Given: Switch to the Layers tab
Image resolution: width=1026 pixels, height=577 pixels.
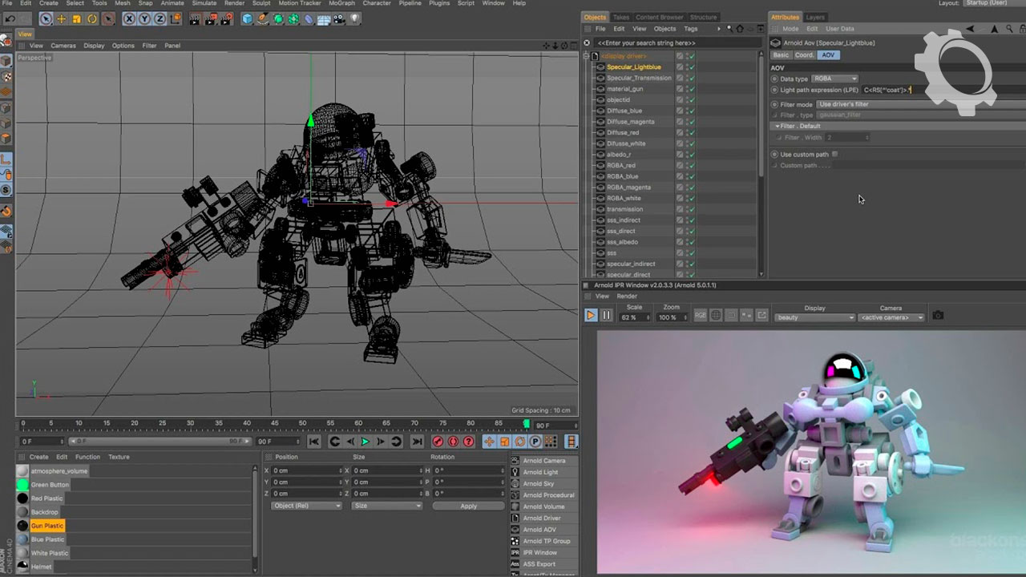Looking at the screenshot, I should point(815,17).
